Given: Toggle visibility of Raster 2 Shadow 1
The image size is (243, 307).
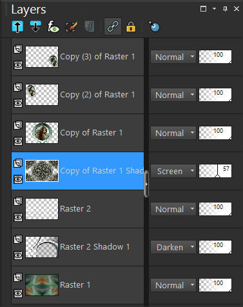Looking at the screenshot, I should click(18, 255).
